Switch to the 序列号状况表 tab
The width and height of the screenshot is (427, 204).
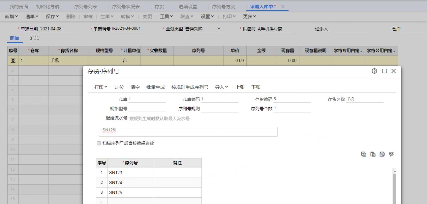coord(126,7)
